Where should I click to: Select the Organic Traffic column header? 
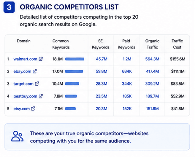point(152,44)
